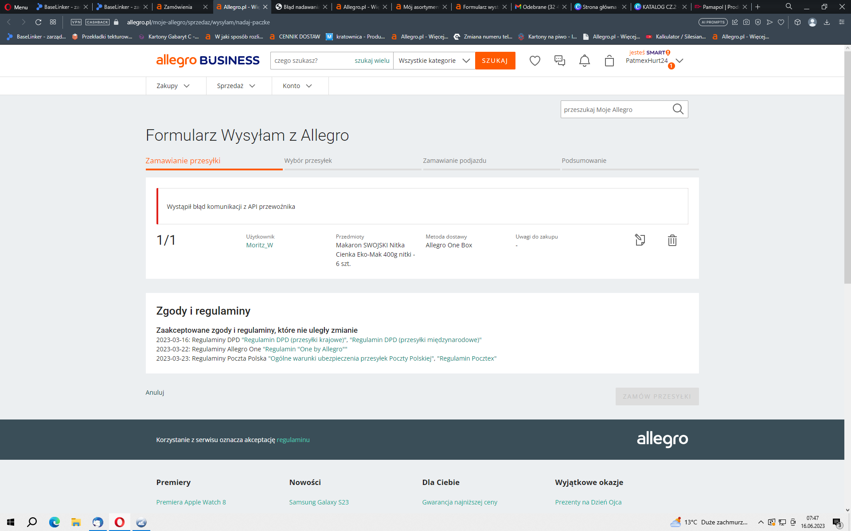Bookmark page with heart icon in address bar
This screenshot has width=851, height=531.
781,22
